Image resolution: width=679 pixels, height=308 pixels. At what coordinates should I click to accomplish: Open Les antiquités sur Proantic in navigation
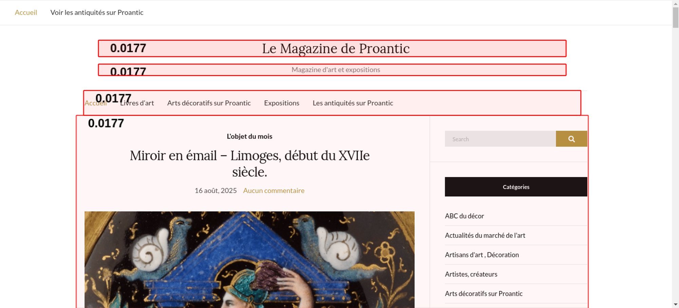click(x=353, y=103)
